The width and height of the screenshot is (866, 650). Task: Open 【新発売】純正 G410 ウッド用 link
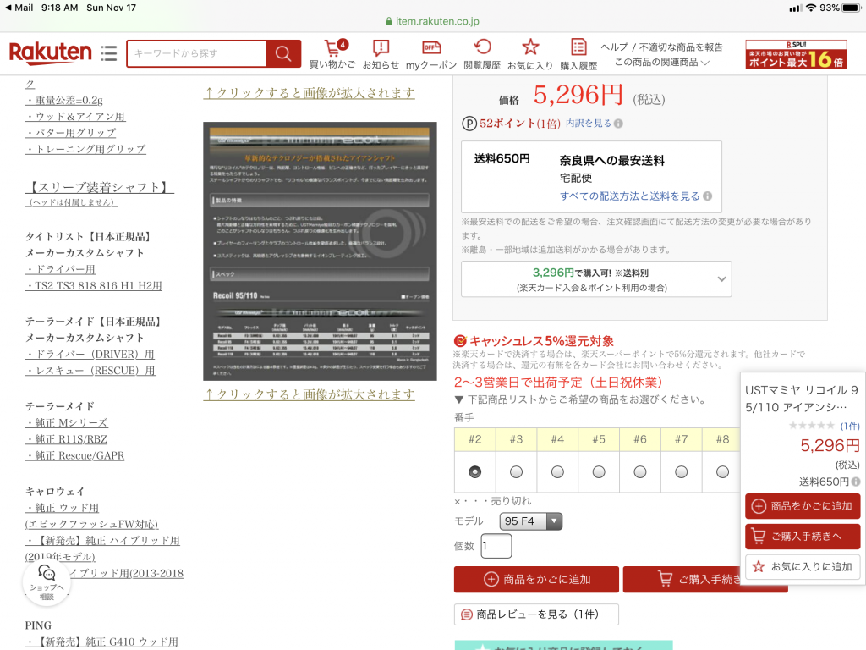[102, 642]
